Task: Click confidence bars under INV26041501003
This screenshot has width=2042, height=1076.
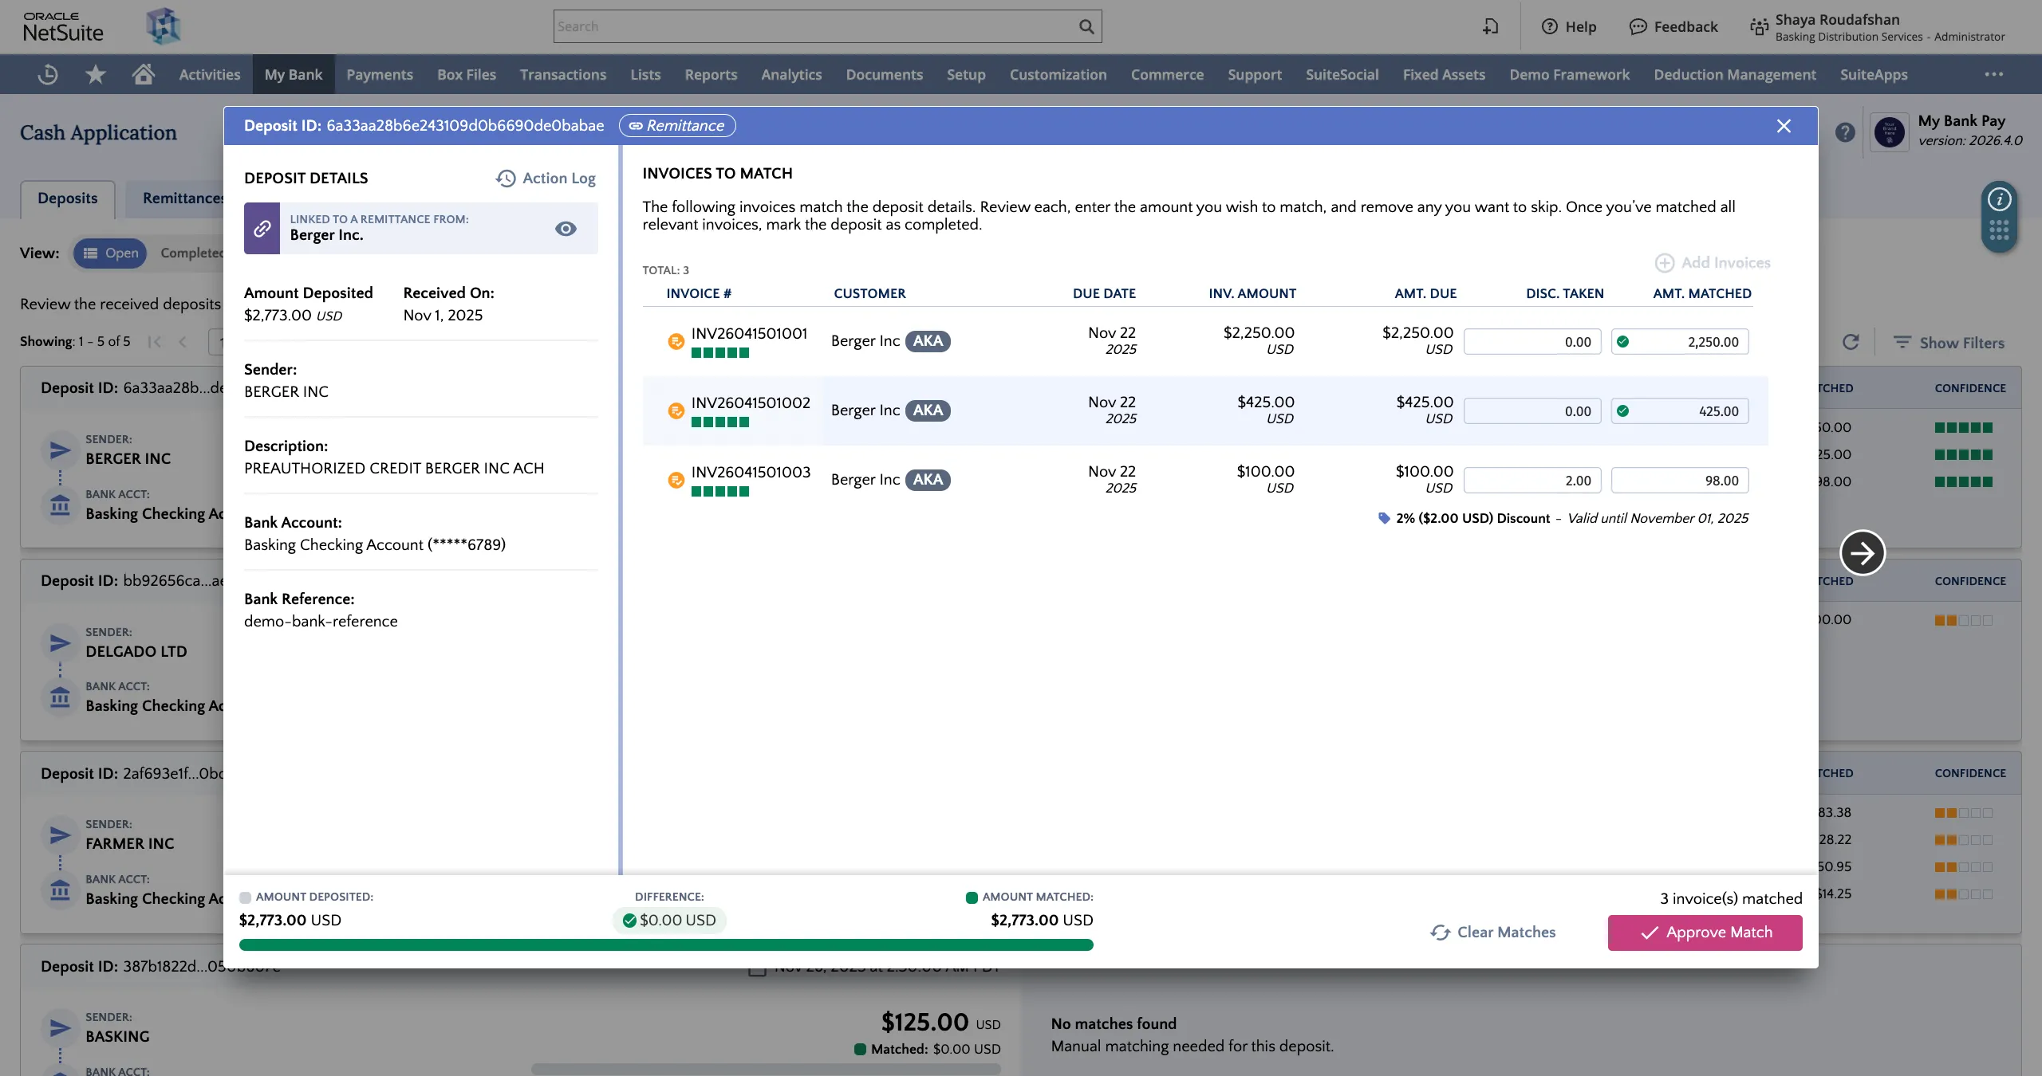Action: point(720,492)
